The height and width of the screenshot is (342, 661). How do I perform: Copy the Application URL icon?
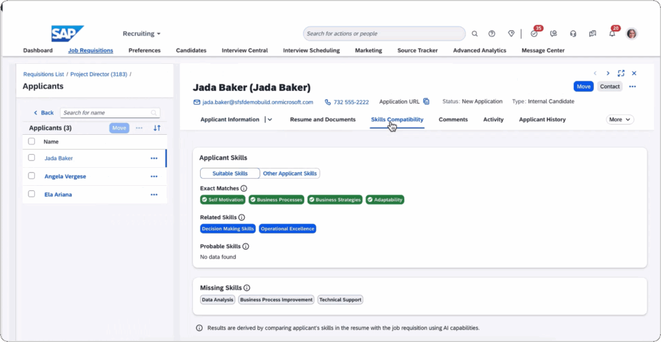pyautogui.click(x=426, y=101)
